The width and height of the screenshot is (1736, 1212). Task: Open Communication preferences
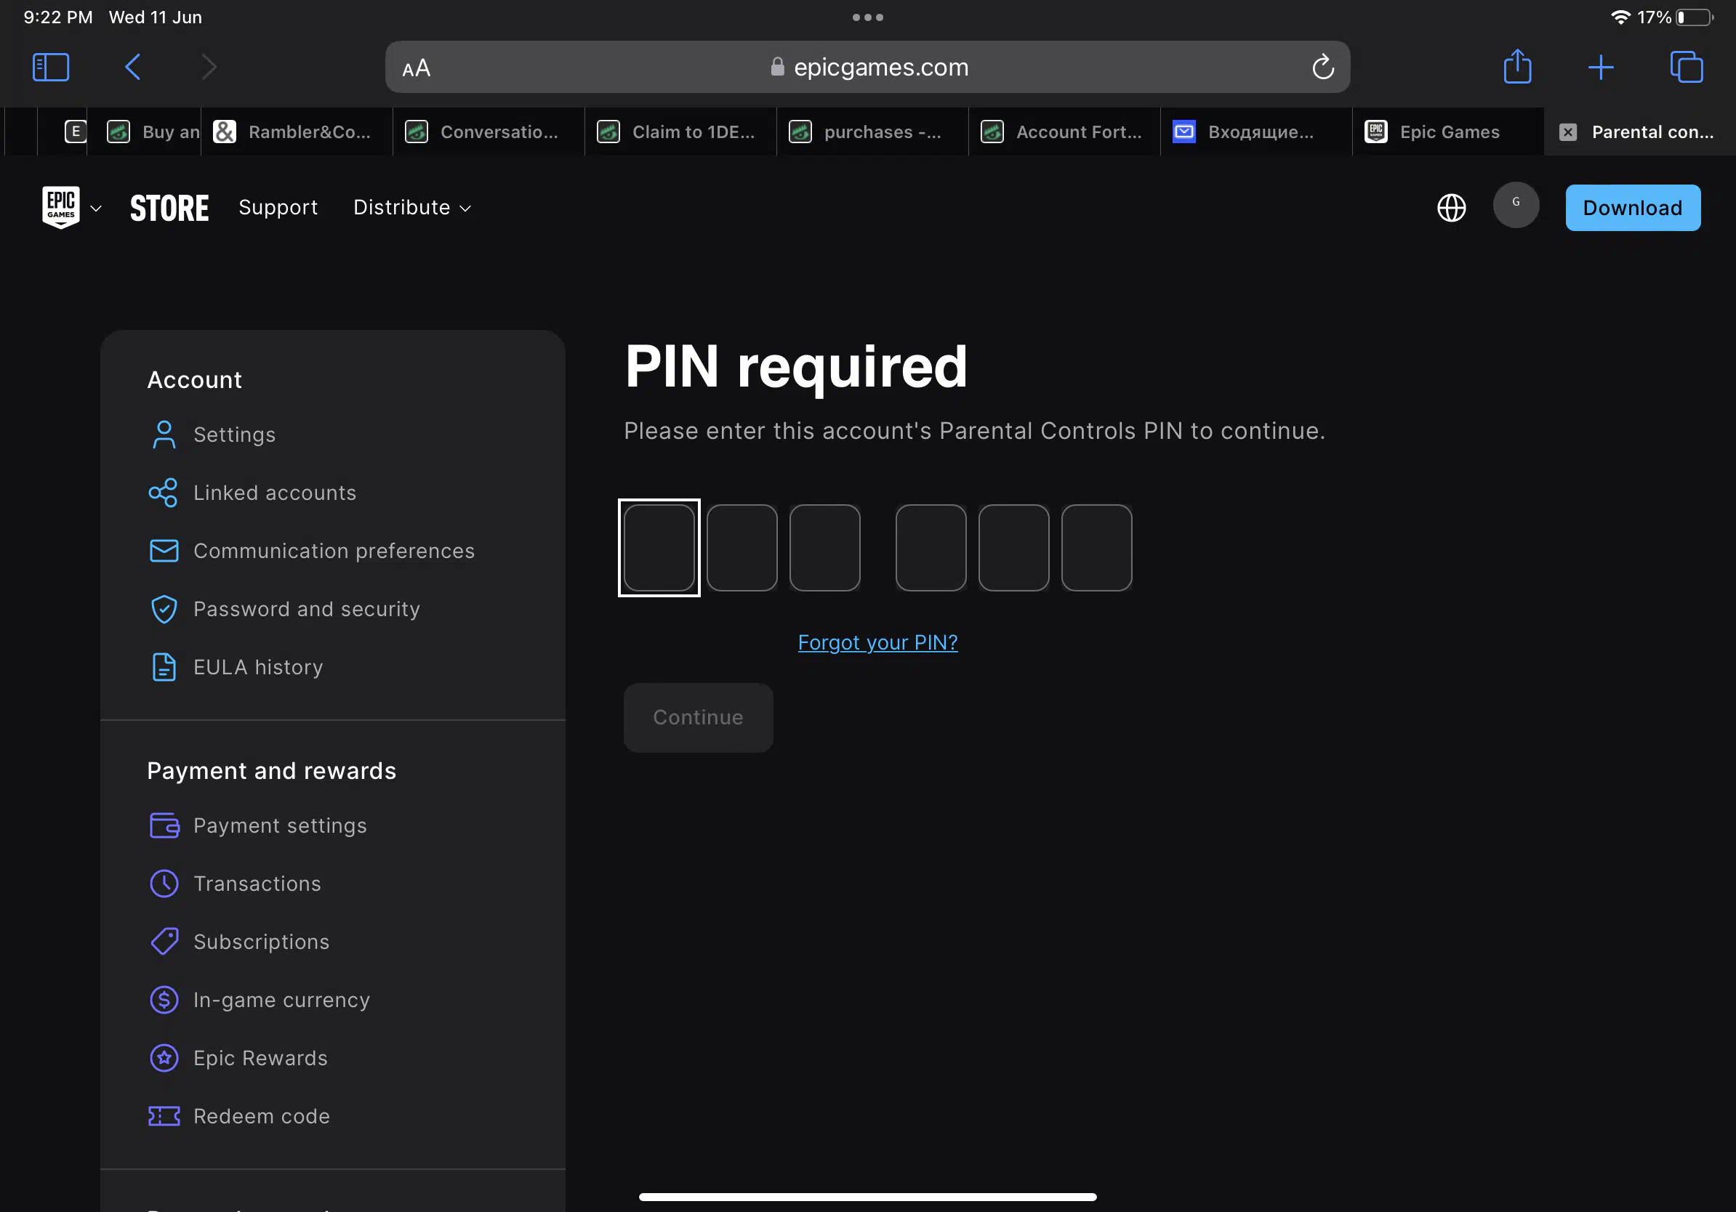[334, 551]
